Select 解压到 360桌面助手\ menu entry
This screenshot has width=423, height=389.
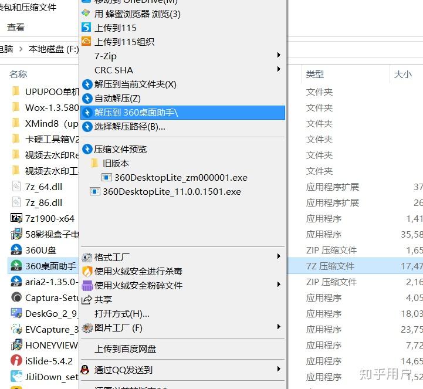[x=182, y=113]
